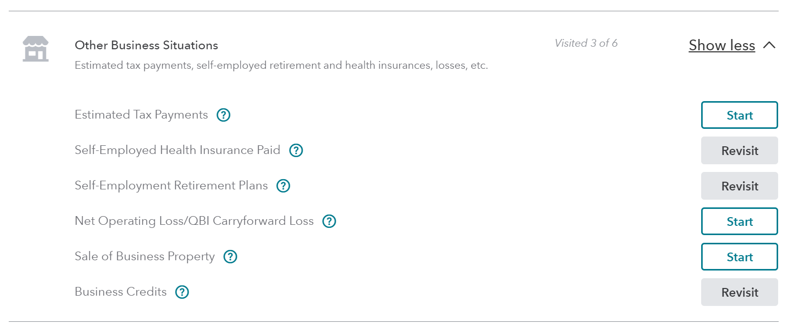The width and height of the screenshot is (811, 328).
Task: Open help for Sale of Business Property
Action: pos(230,257)
